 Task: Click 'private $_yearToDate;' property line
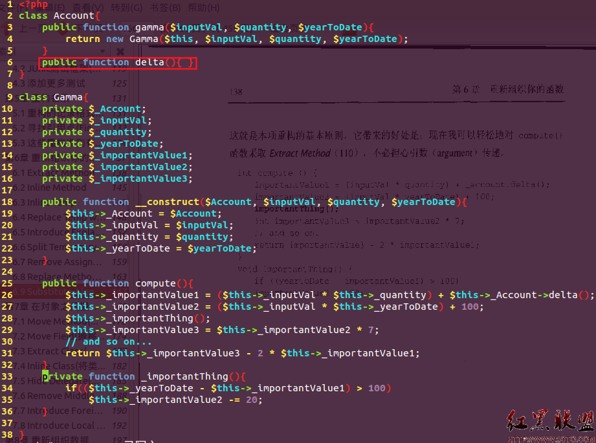103,144
